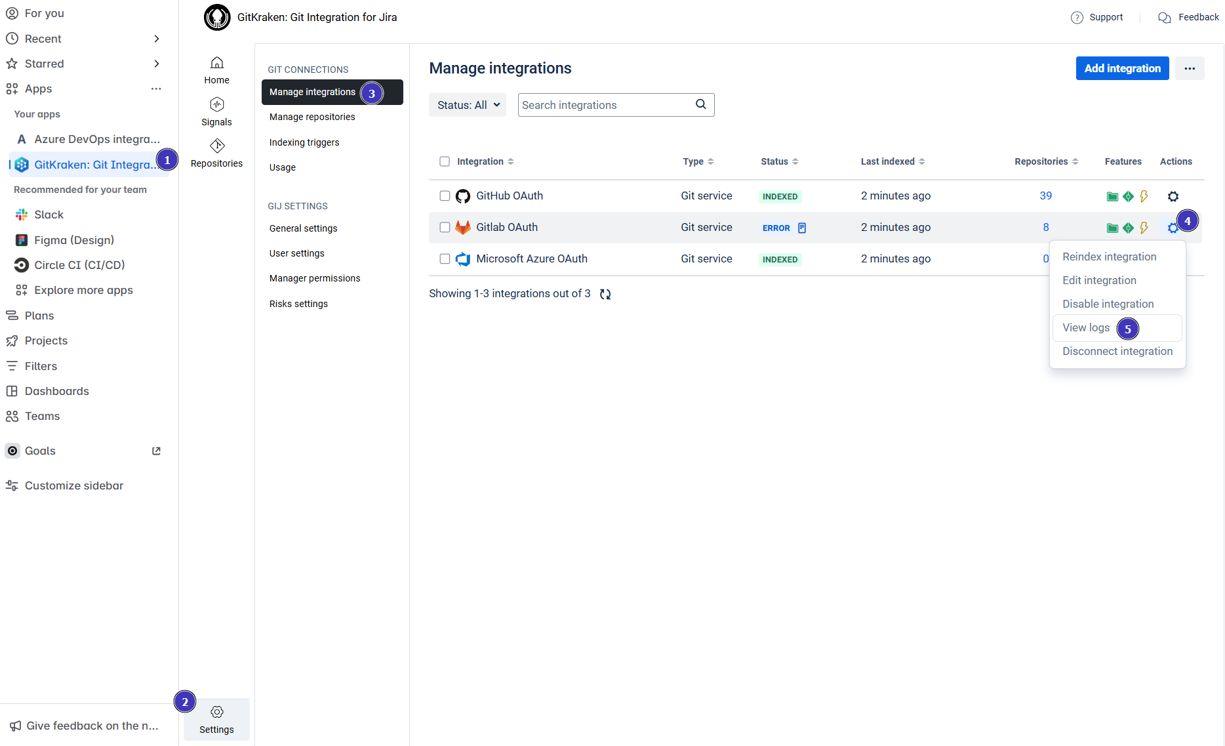The width and height of the screenshot is (1225, 746).
Task: Open the Settings gear in the app nav
Action: click(x=216, y=712)
